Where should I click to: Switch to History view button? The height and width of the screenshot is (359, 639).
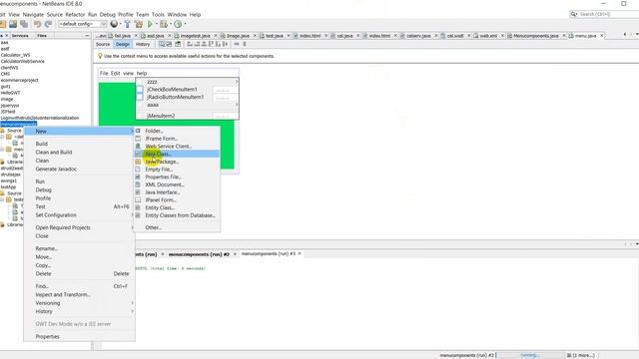click(x=143, y=44)
